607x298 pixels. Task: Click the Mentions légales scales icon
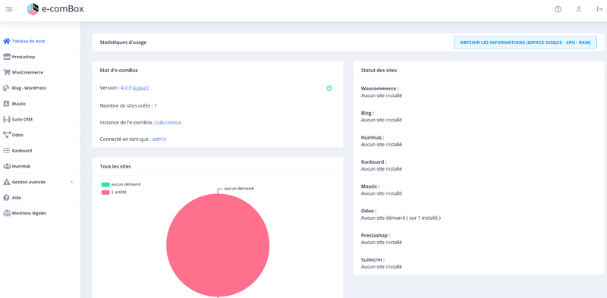(7, 213)
